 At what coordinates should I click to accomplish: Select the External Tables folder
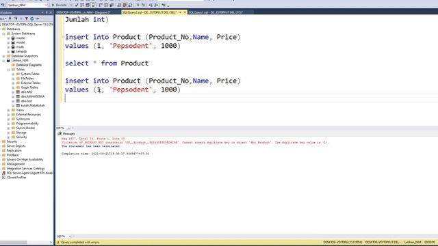[31, 83]
